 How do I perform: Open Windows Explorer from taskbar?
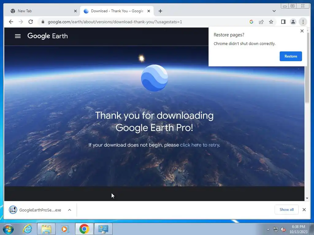click(x=46, y=229)
